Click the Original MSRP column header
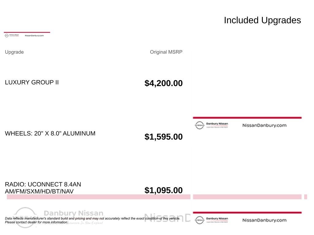Screen dimensions: 314x235 point(166,52)
